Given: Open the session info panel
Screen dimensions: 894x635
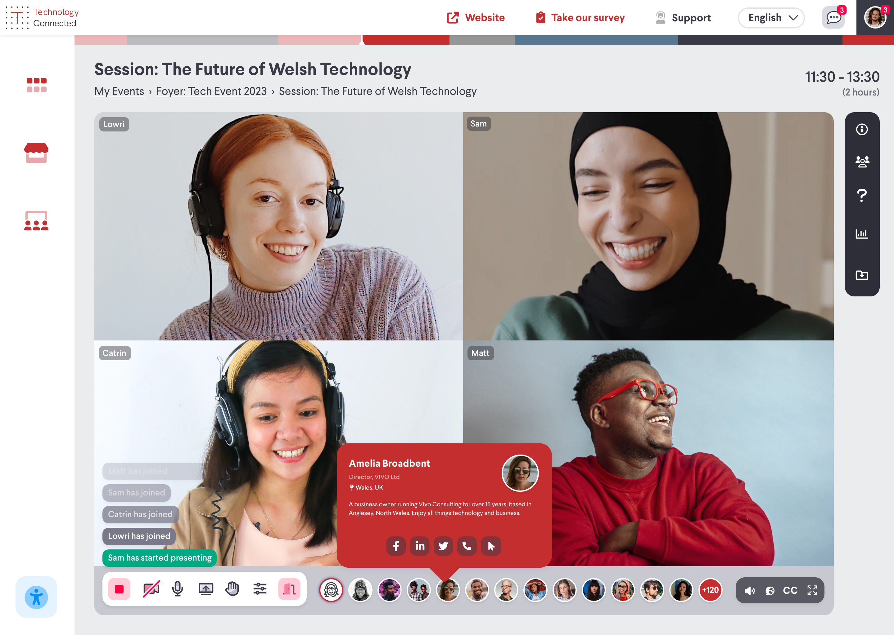Looking at the screenshot, I should coord(861,129).
